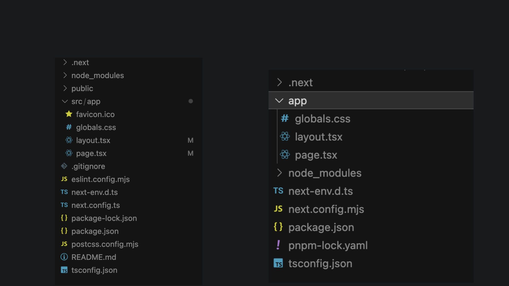The height and width of the screenshot is (286, 509).
Task: Click the braces icon beside package-lock.json
Action: point(64,218)
